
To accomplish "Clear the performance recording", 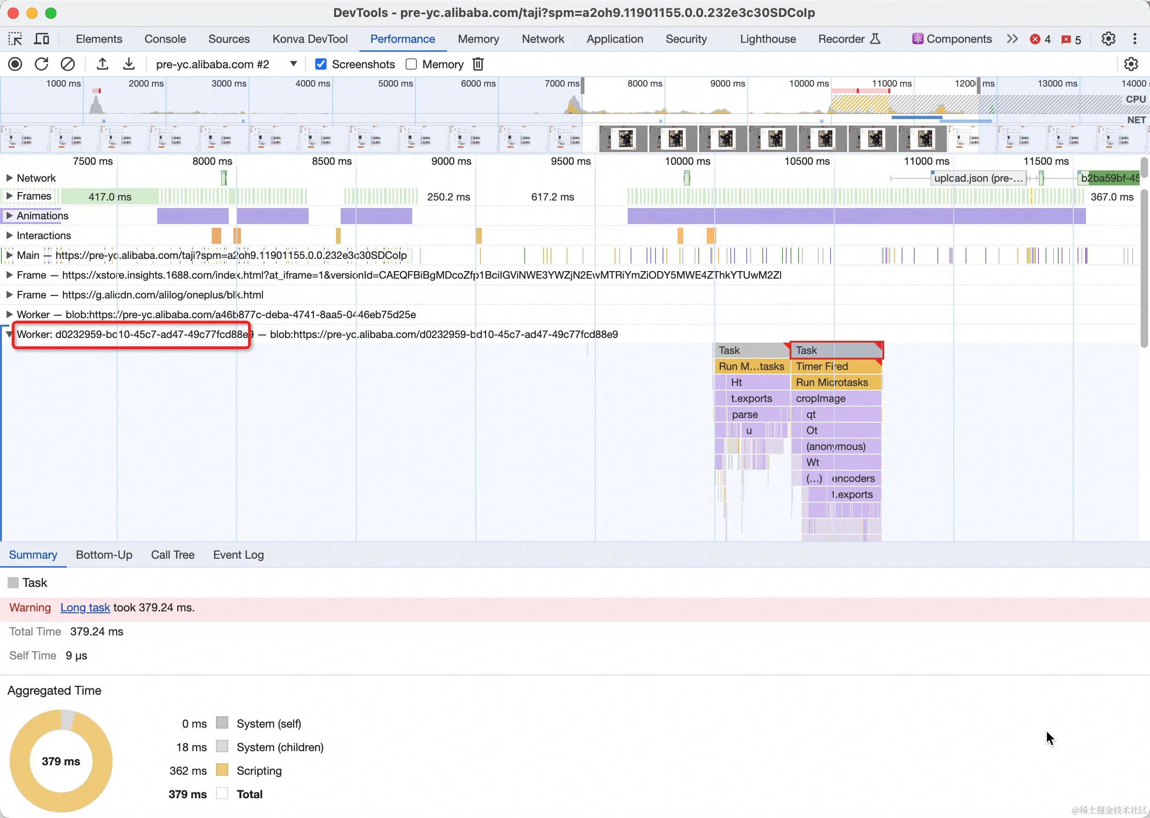I will [67, 64].
